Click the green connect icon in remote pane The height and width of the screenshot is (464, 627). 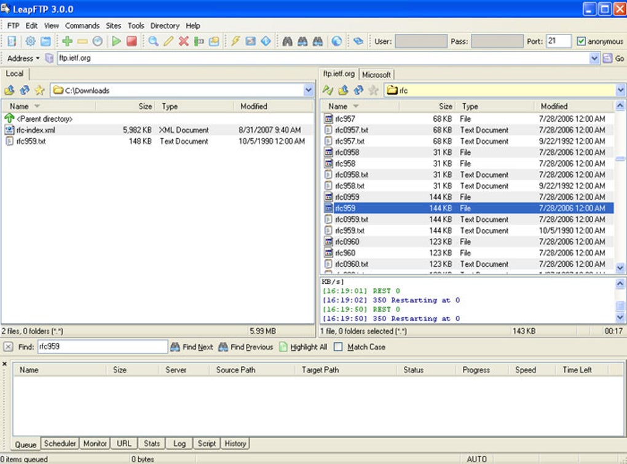[x=328, y=90]
